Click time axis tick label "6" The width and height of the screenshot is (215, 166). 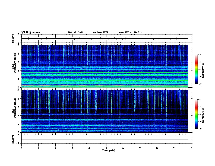pos(123,148)
